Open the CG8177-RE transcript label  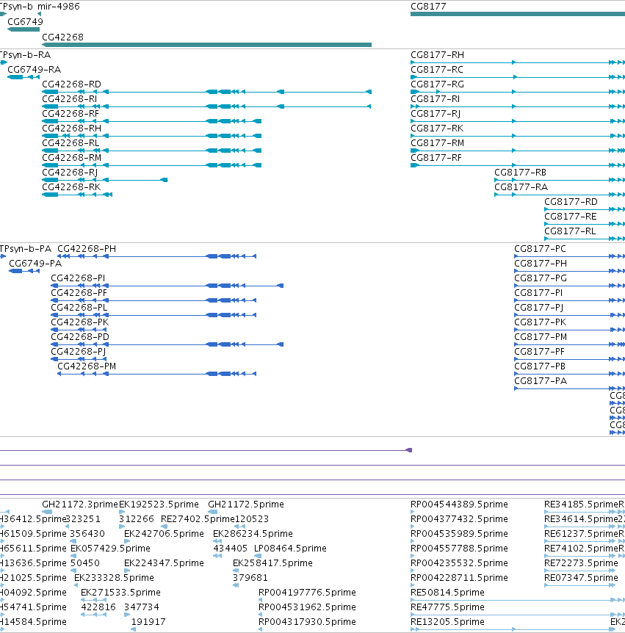click(571, 217)
